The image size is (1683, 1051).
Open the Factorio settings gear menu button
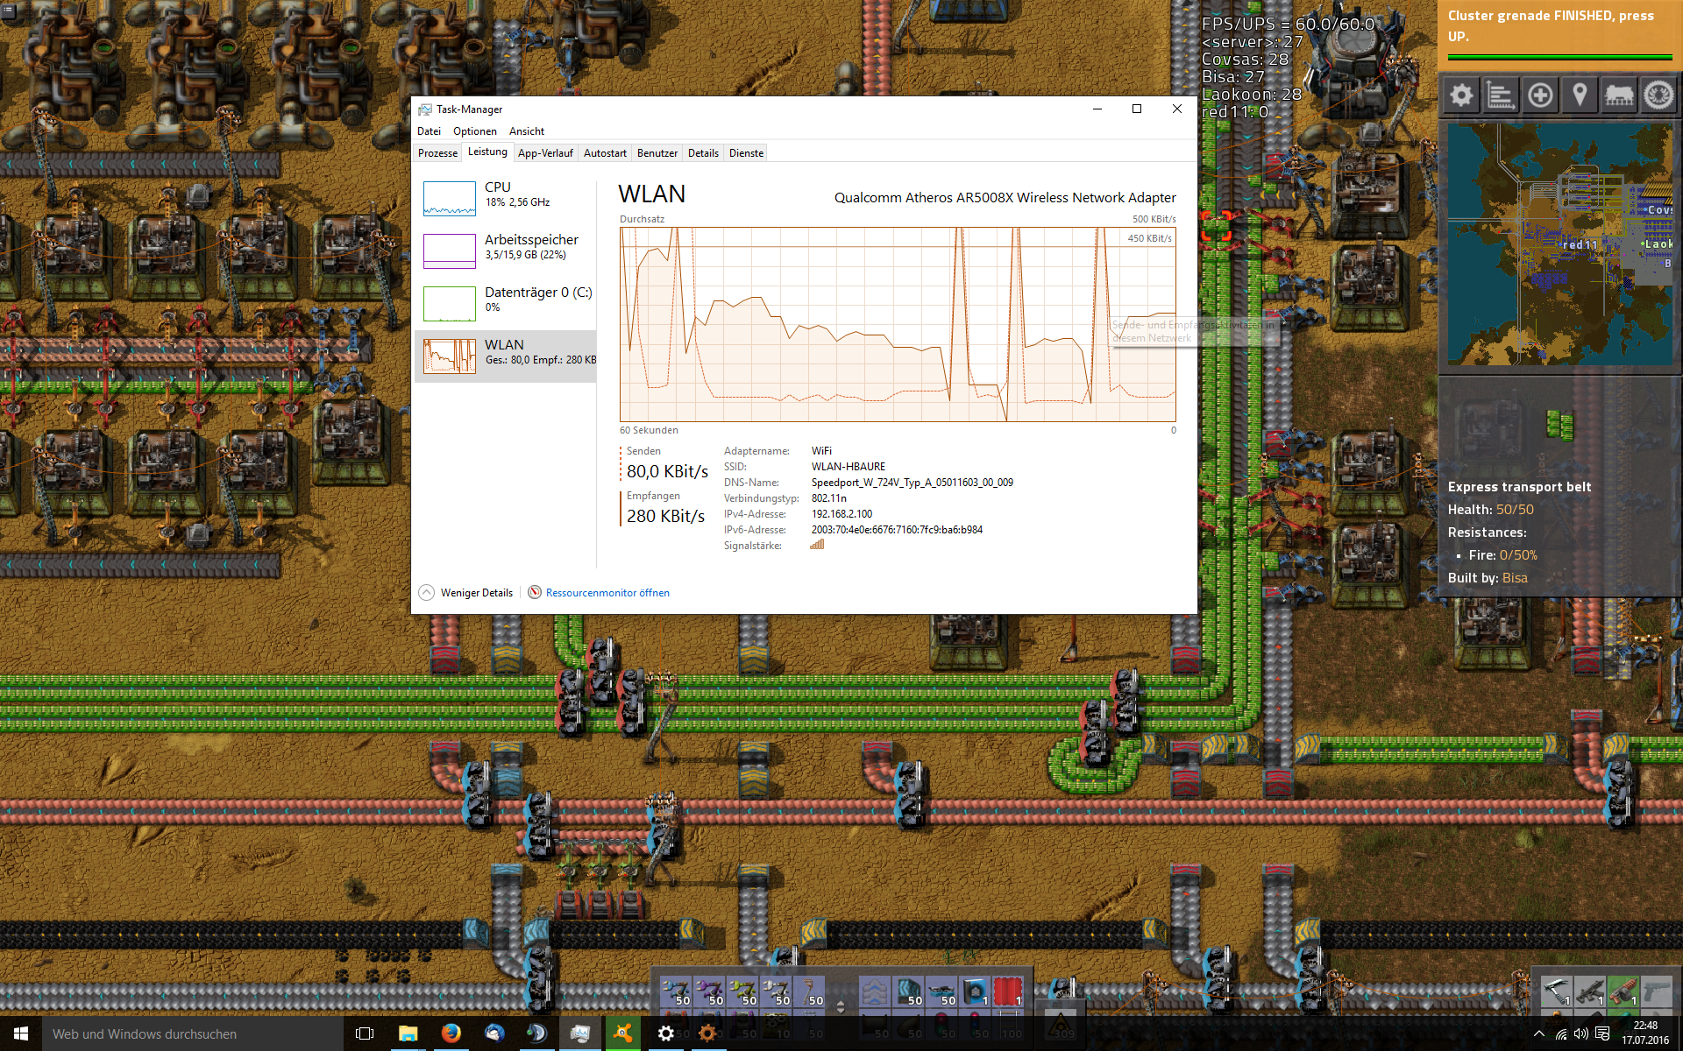click(1461, 95)
